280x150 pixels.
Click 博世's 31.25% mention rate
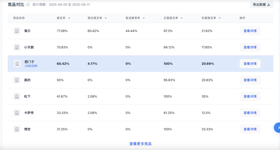point(62,129)
